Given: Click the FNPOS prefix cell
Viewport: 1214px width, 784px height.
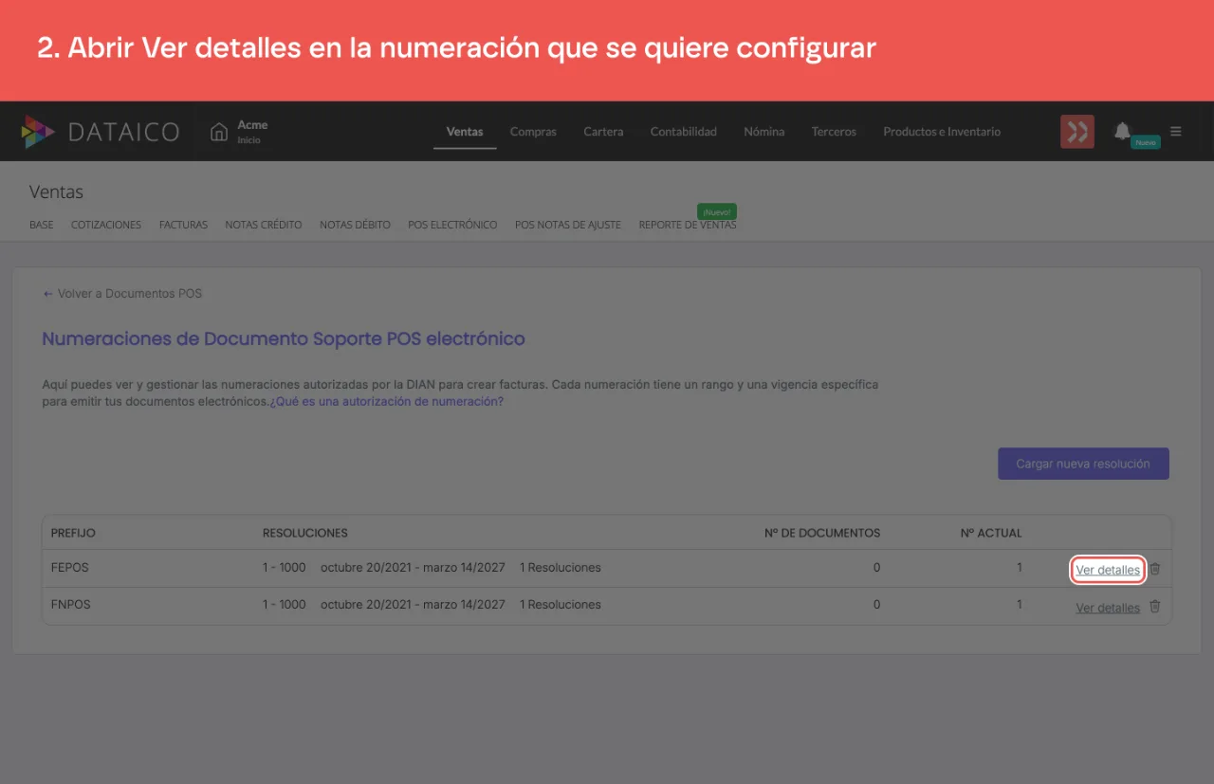Looking at the screenshot, I should pyautogui.click(x=70, y=605).
